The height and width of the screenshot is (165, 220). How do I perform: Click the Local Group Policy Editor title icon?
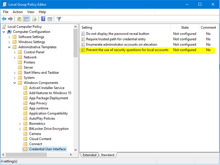[x=4, y=4]
